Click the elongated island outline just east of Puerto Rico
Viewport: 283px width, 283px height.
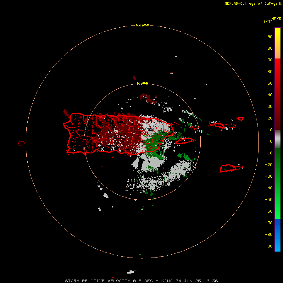[x=185, y=141]
